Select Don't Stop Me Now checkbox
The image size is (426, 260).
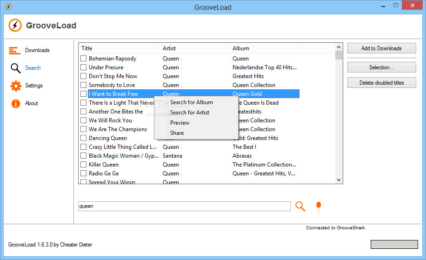coord(84,76)
